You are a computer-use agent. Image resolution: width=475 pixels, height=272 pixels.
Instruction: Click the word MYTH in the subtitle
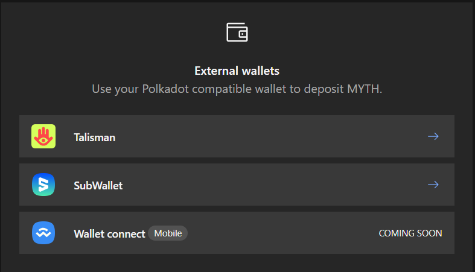365,89
